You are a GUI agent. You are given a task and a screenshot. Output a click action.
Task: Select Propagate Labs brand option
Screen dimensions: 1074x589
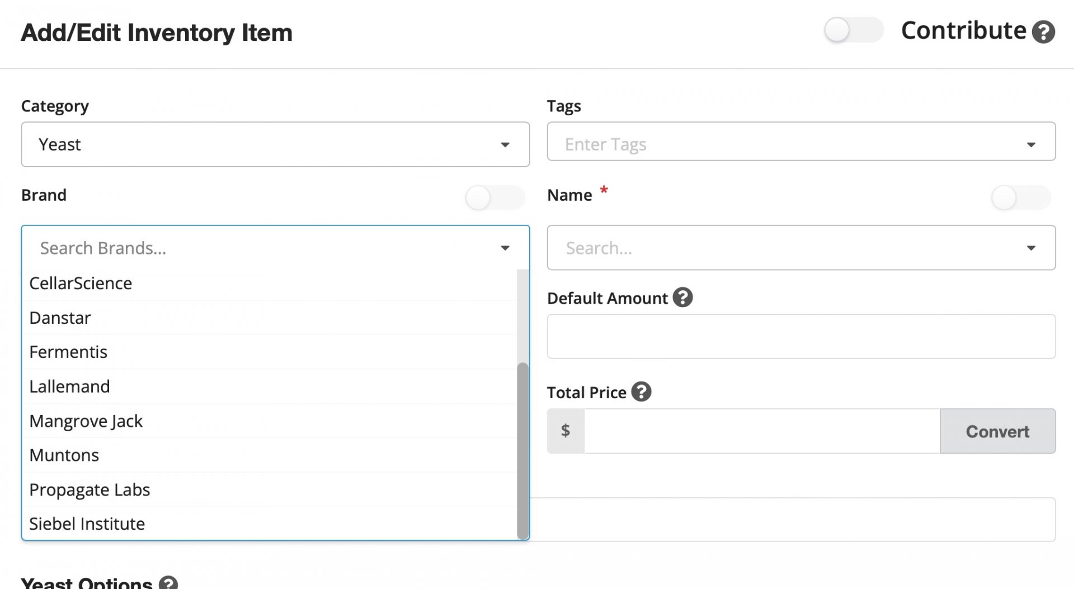click(x=270, y=489)
